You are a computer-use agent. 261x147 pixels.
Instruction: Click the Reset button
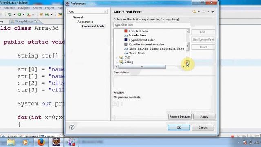click(x=203, y=47)
